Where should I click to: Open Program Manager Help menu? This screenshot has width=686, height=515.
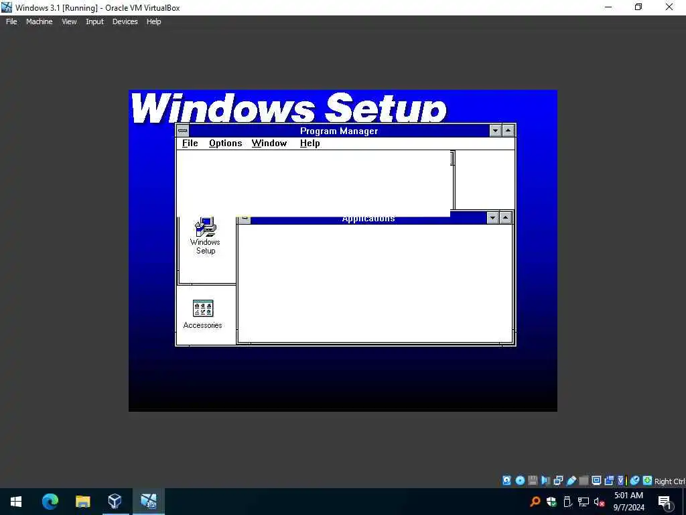pos(310,144)
